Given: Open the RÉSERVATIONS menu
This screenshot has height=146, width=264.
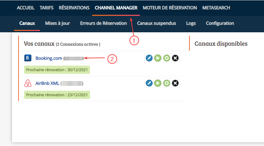Looking at the screenshot, I should pyautogui.click(x=74, y=8).
